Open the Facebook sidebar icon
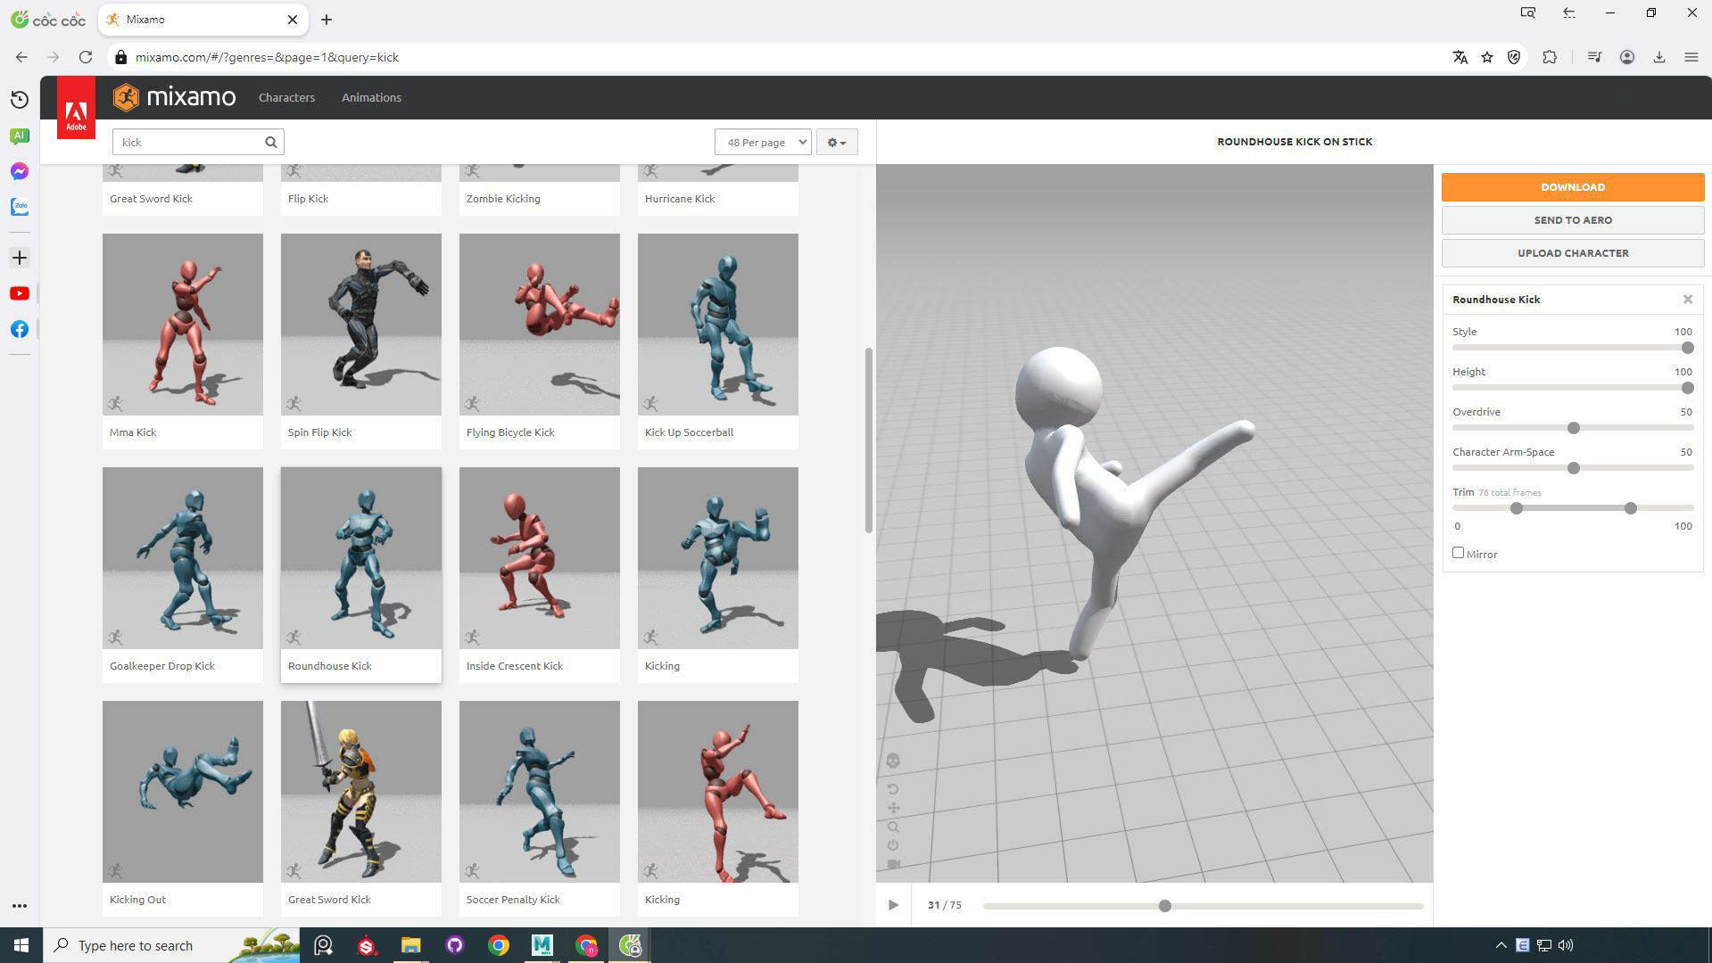Viewport: 1712px width, 963px height. tap(20, 329)
